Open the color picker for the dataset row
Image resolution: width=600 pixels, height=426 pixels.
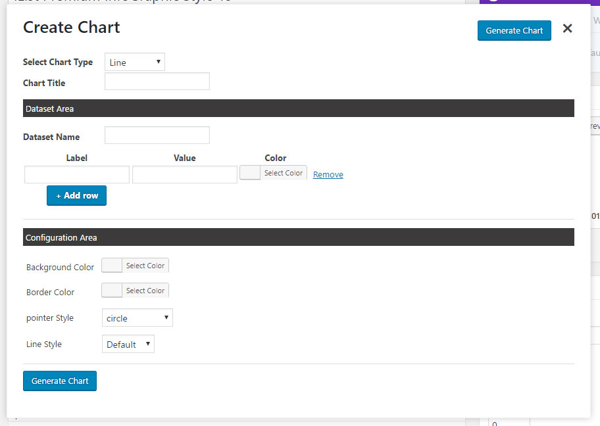pyautogui.click(x=284, y=172)
